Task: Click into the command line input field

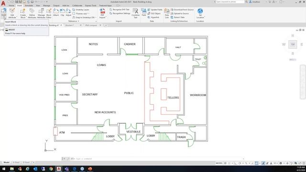Action: [x=159, y=159]
